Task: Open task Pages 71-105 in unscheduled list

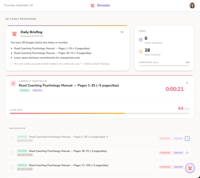Action: coord(69,165)
